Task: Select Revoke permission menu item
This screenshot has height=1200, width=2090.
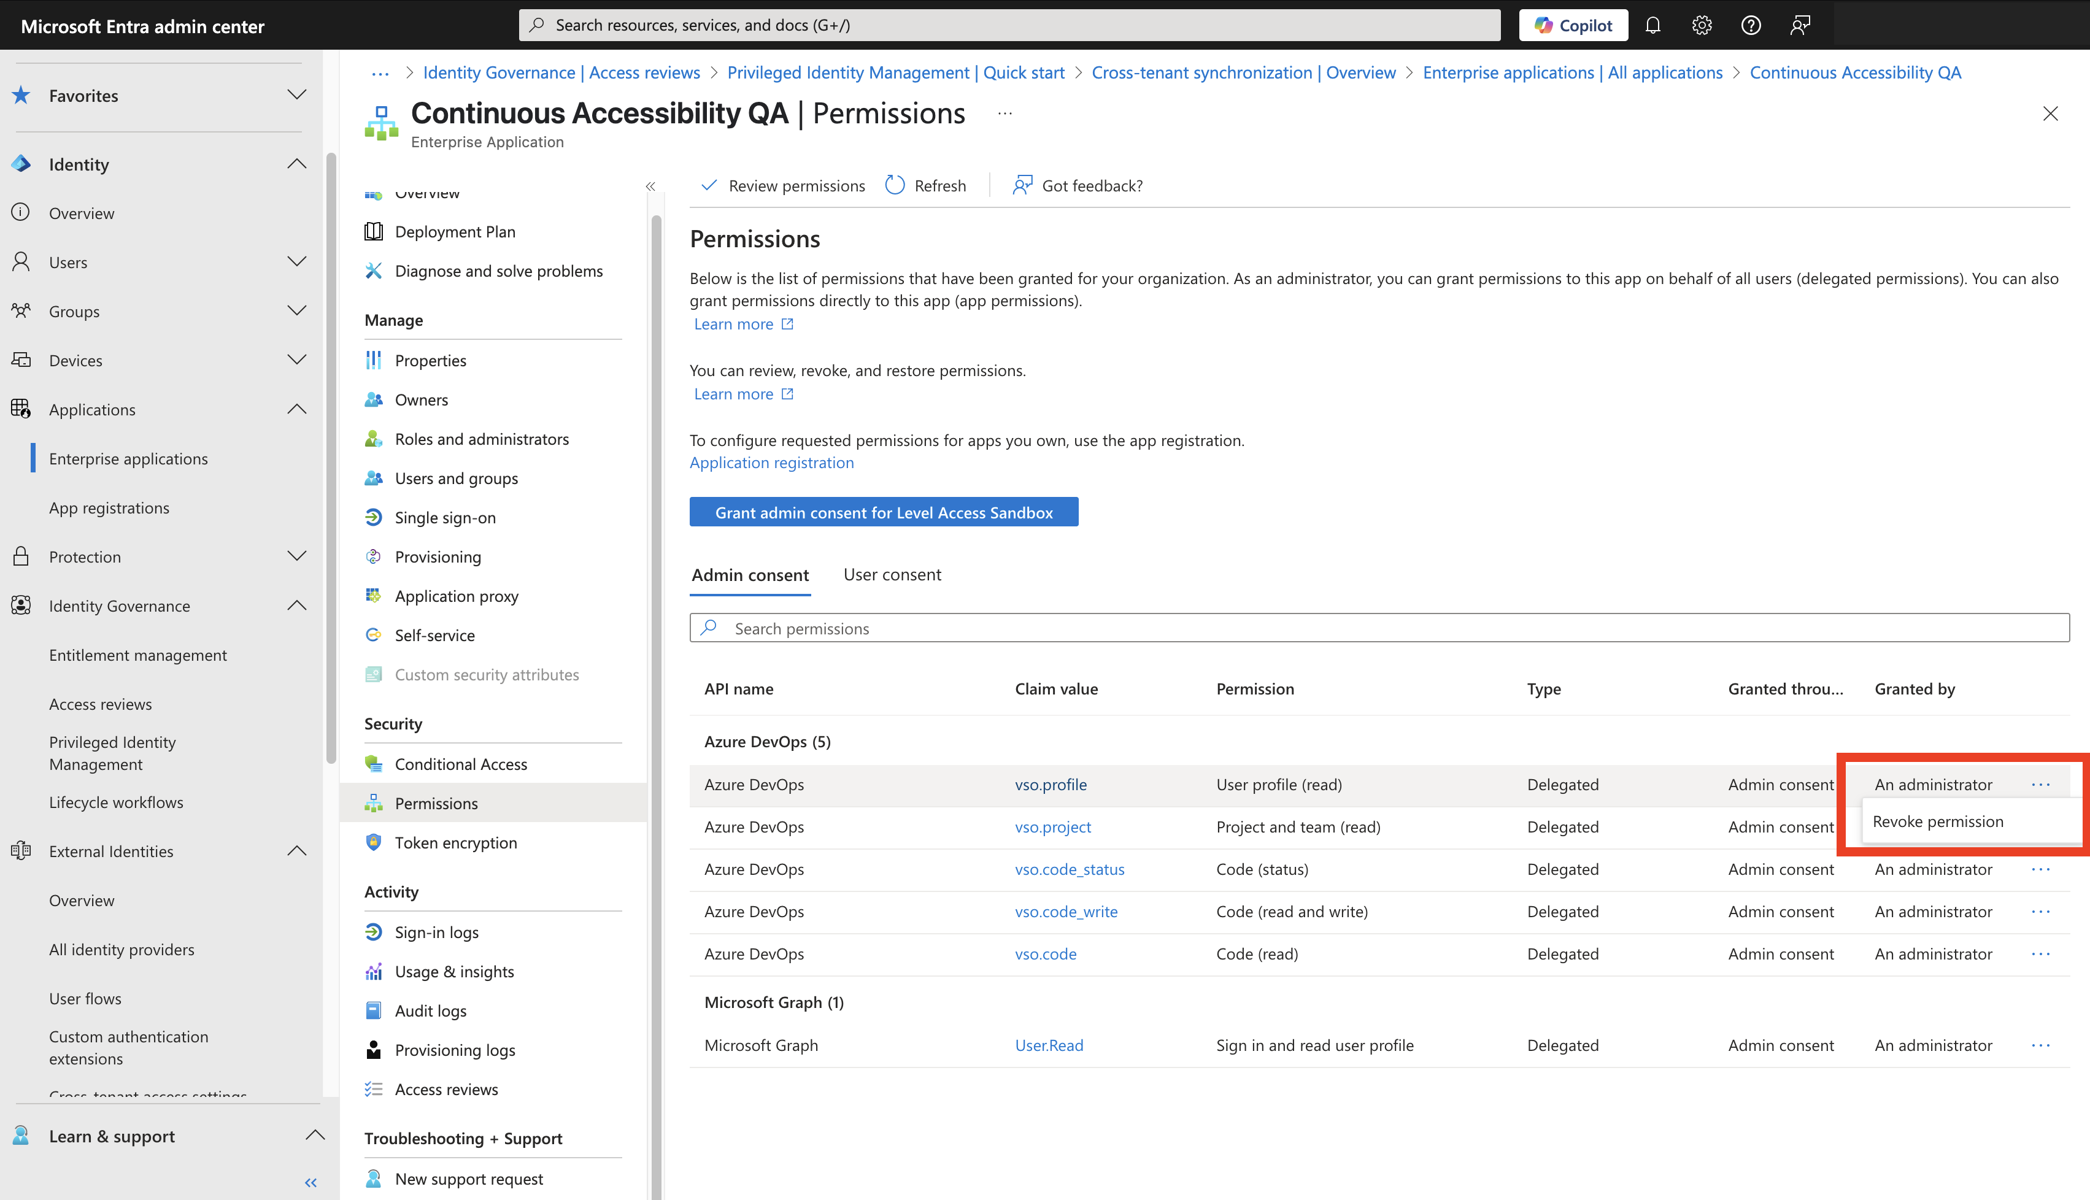Action: click(1938, 821)
